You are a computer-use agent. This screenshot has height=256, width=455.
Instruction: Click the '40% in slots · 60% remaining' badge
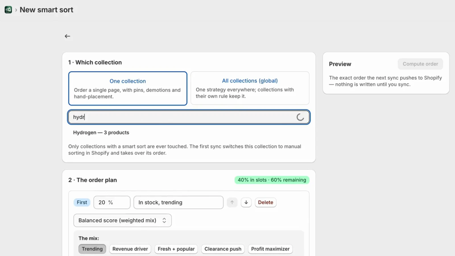272,180
